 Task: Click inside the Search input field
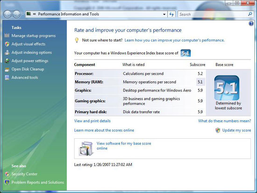(213, 14)
